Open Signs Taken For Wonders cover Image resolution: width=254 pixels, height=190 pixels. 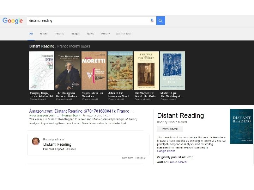coord(94,70)
